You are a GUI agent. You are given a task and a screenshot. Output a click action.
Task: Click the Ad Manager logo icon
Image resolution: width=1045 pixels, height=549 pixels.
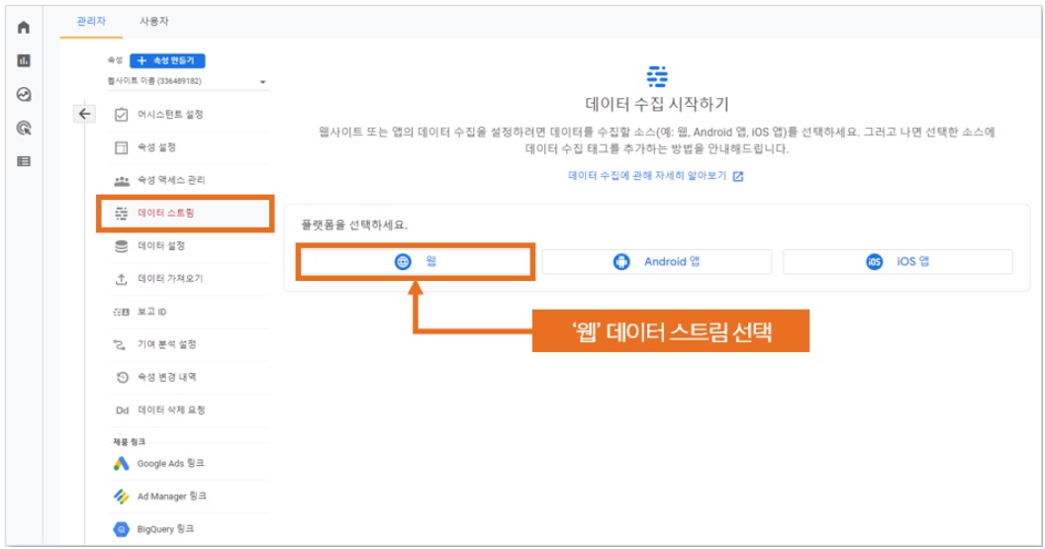pos(122,497)
